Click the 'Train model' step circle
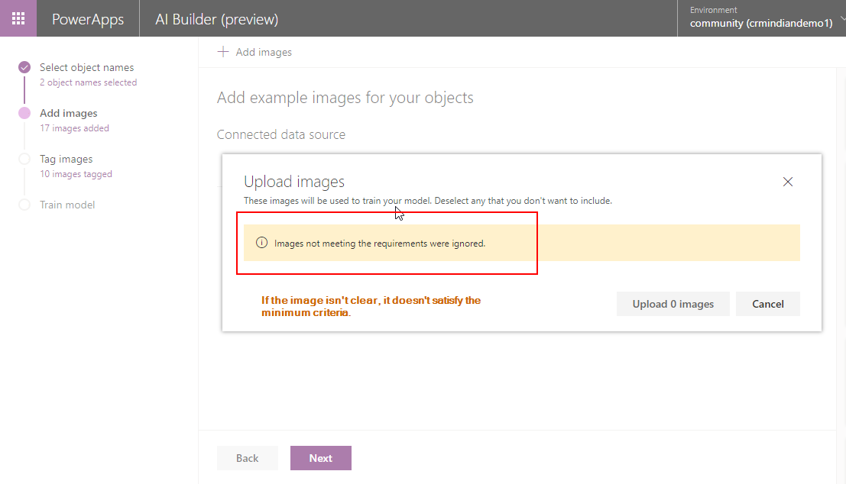Viewport: 846px width, 484px height. 24,205
